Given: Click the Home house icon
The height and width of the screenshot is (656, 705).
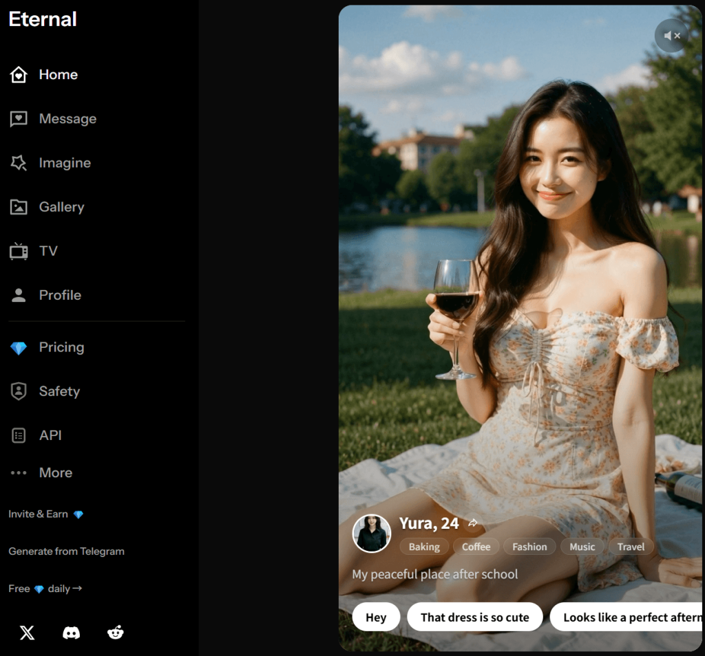Looking at the screenshot, I should tap(19, 75).
